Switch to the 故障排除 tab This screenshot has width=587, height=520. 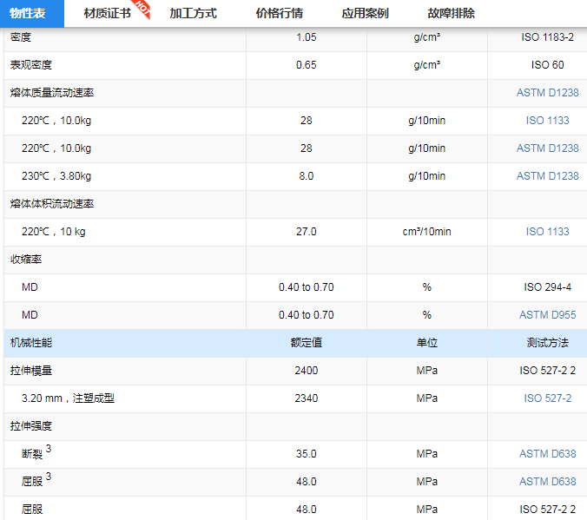[x=451, y=14]
